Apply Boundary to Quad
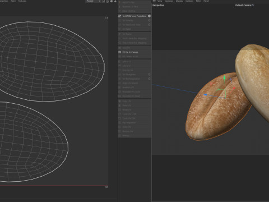 131,96
